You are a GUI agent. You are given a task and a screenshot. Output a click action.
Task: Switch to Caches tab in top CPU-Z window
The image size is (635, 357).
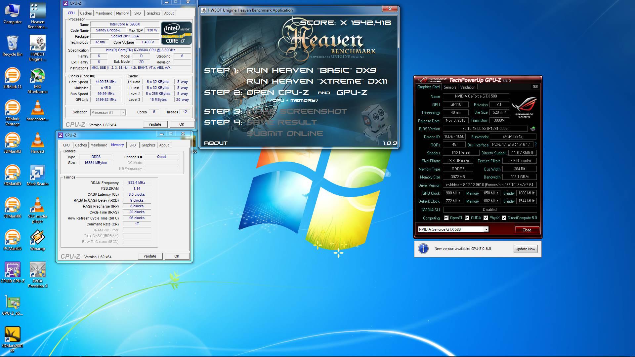(86, 13)
